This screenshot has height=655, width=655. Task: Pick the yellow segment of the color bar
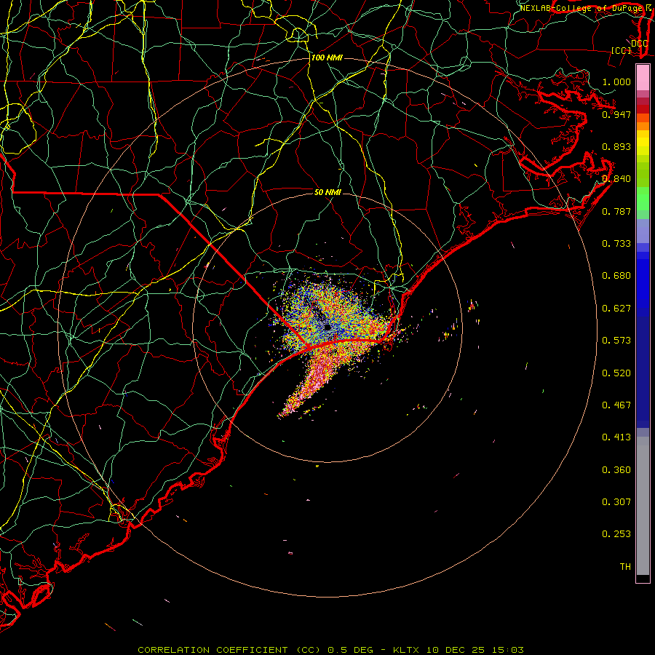tap(643, 143)
